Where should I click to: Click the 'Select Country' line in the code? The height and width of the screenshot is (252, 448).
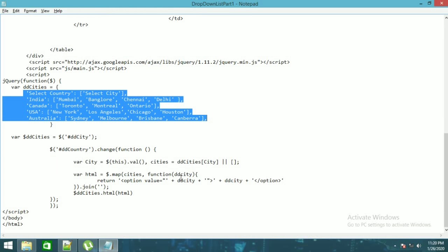[76, 93]
